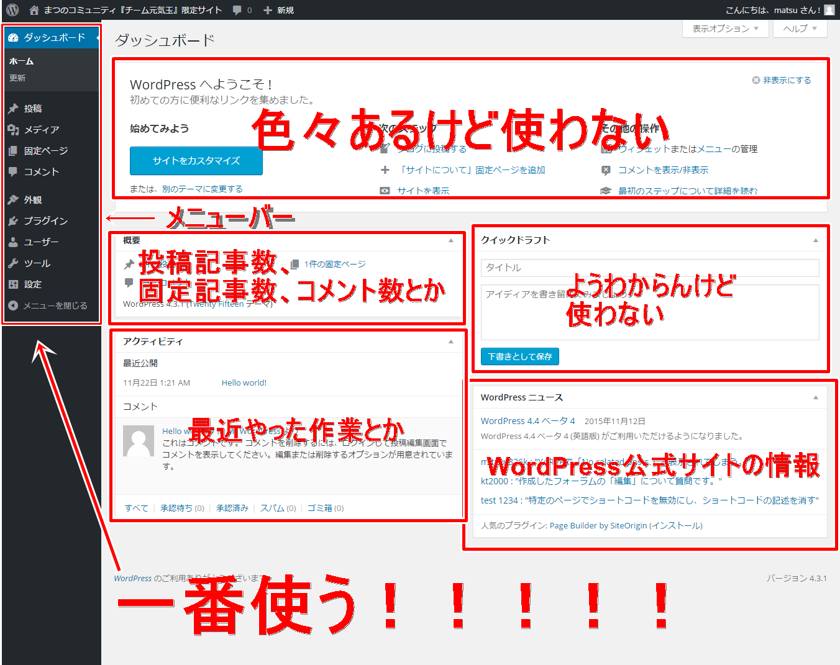Filter comments by 承認済み
Viewport: 840px width, 665px height.
tap(232, 508)
